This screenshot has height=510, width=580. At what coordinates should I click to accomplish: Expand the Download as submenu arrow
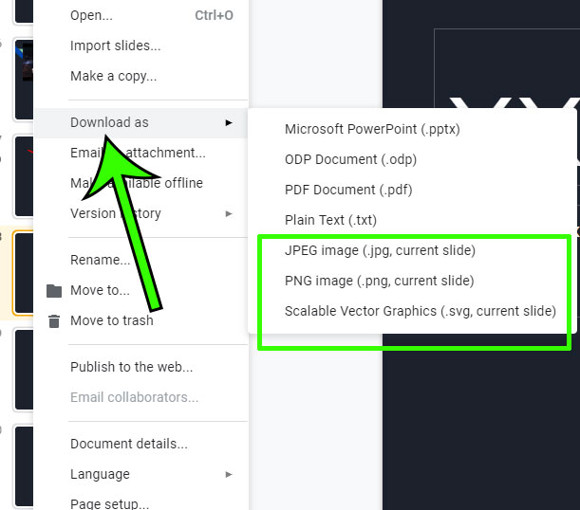point(229,122)
